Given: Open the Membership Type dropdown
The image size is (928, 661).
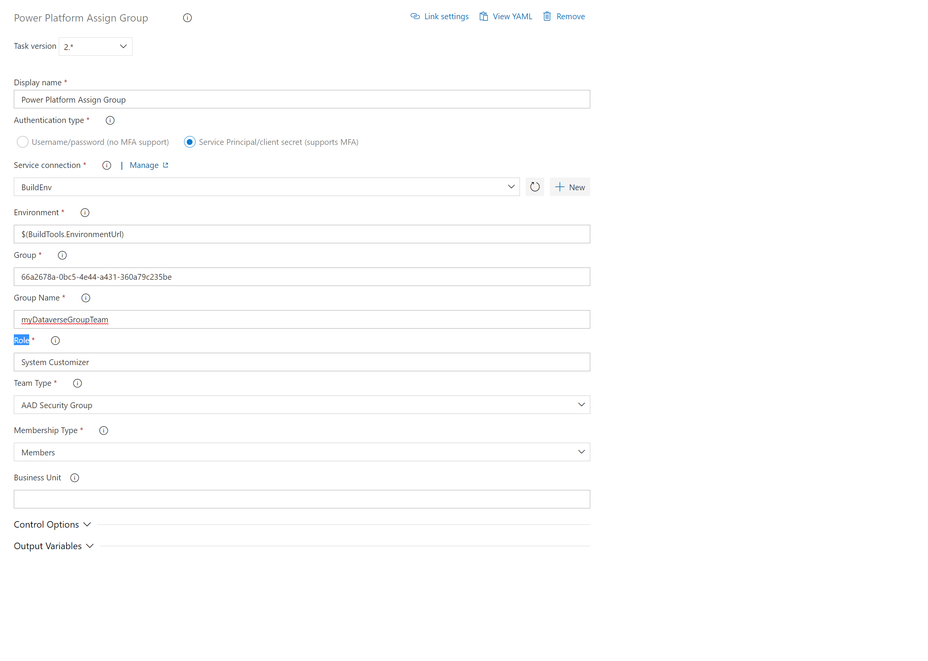Looking at the screenshot, I should coord(582,452).
